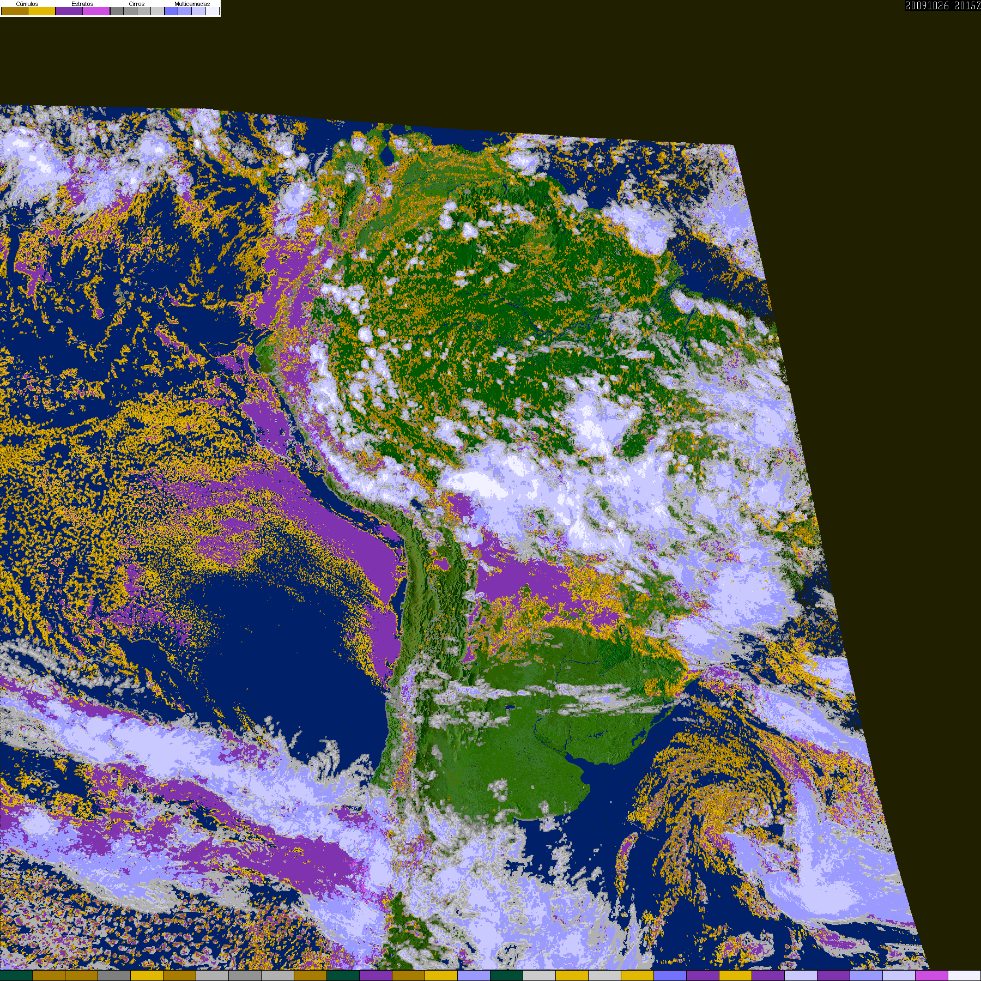Click the "Cirros" legend label

pos(137,4)
